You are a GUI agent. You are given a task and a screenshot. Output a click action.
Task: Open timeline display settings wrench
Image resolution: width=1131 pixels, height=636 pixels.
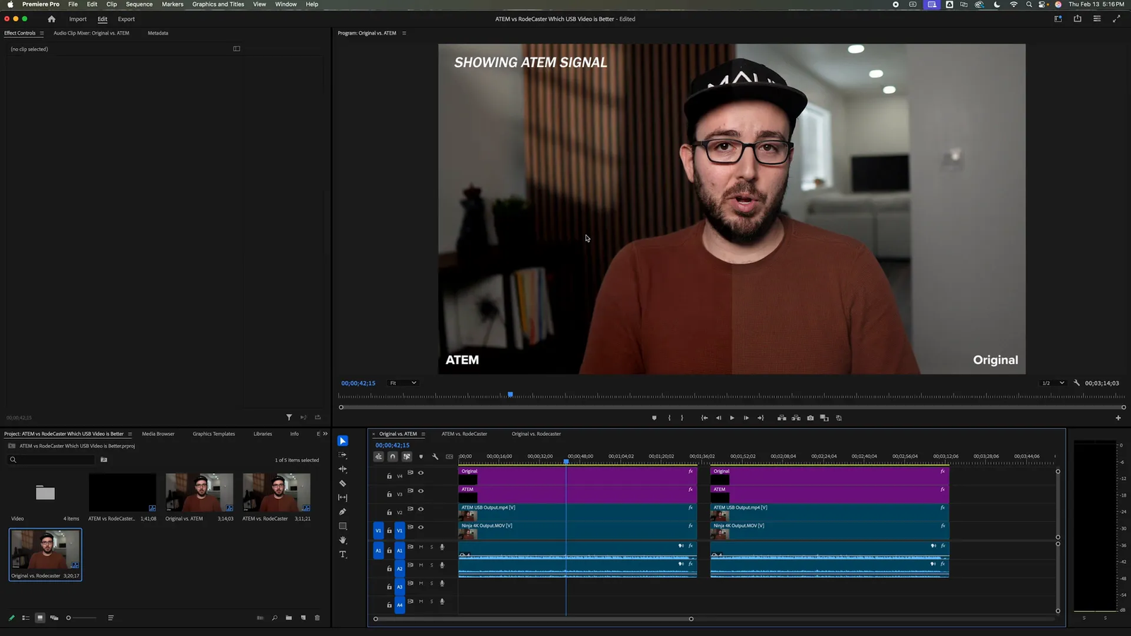click(435, 457)
